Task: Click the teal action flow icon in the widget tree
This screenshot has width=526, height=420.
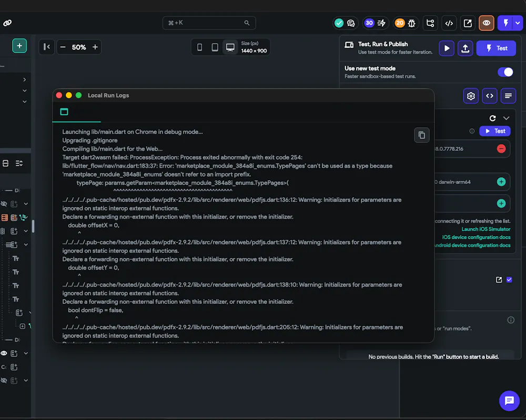Action: coord(23,218)
